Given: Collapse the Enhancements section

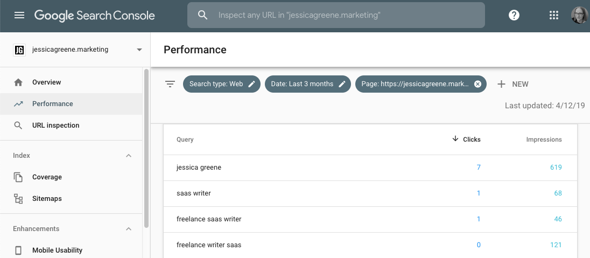Looking at the screenshot, I should pos(129,229).
